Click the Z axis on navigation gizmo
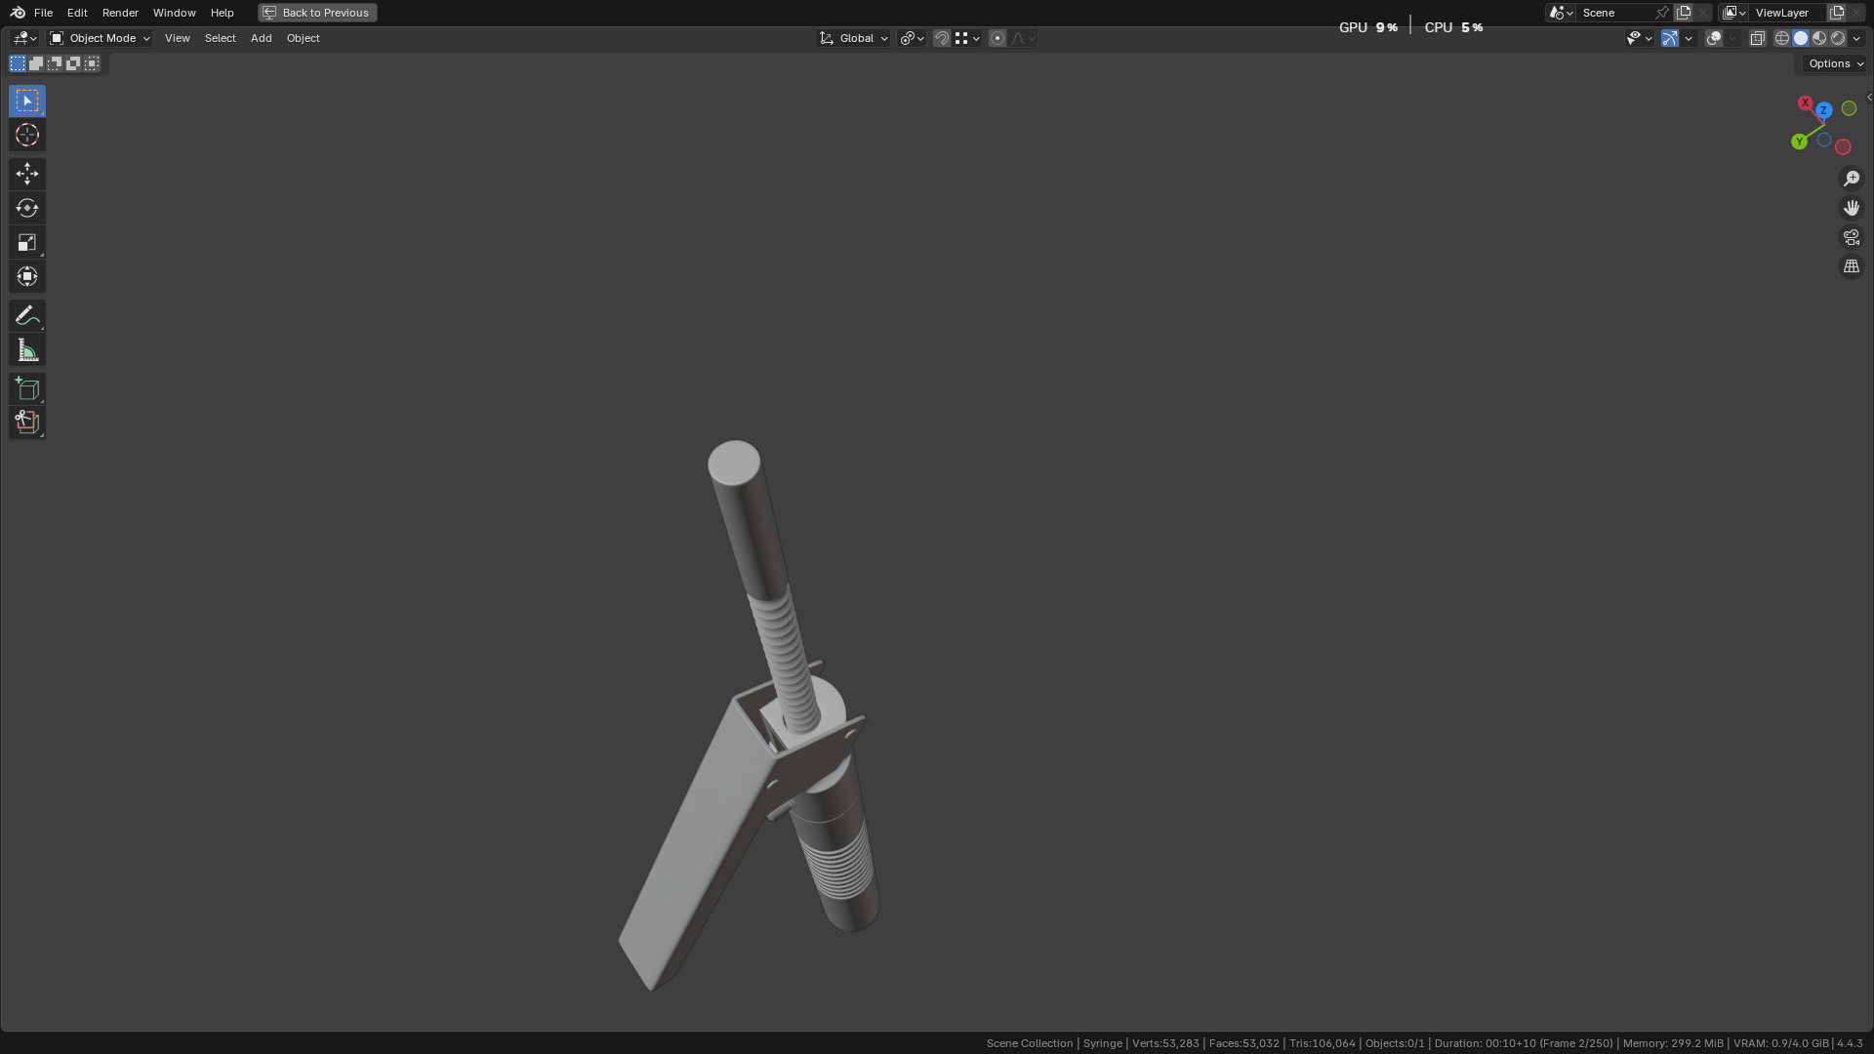The height and width of the screenshot is (1054, 1874). 1823,110
